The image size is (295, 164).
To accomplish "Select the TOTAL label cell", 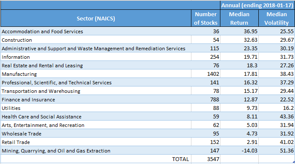I will click(x=96, y=159).
